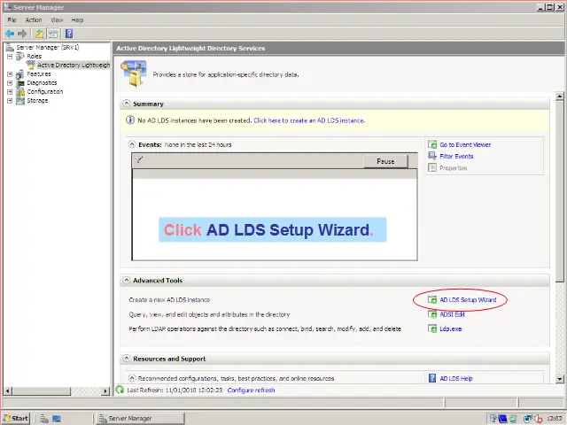Open the Ldp.exe link
This screenshot has width=567, height=425.
(451, 328)
